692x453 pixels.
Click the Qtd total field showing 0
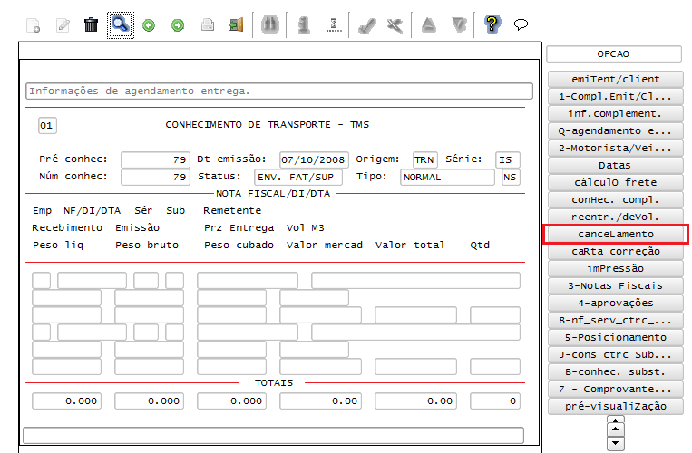(x=494, y=401)
